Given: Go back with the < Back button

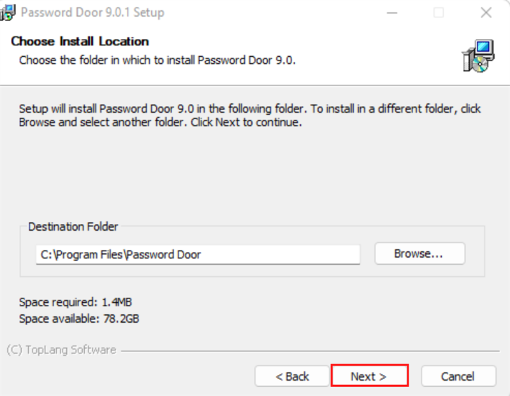Looking at the screenshot, I should [x=292, y=376].
